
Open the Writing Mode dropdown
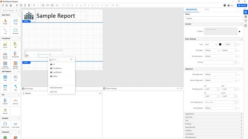coord(220,108)
